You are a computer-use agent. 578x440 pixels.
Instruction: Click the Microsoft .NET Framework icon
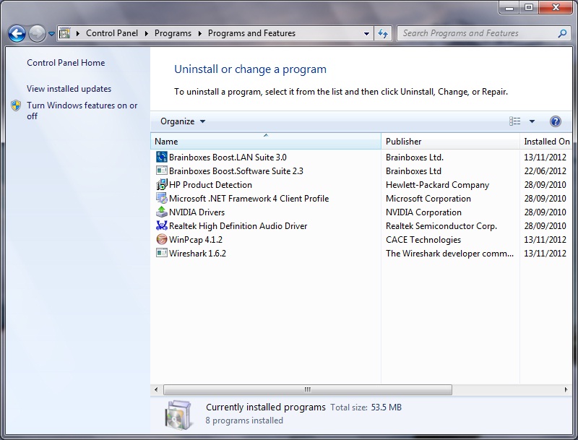point(162,199)
